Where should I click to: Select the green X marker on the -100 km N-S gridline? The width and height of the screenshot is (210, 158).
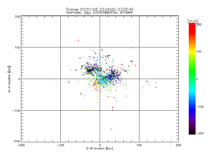coord(85,111)
